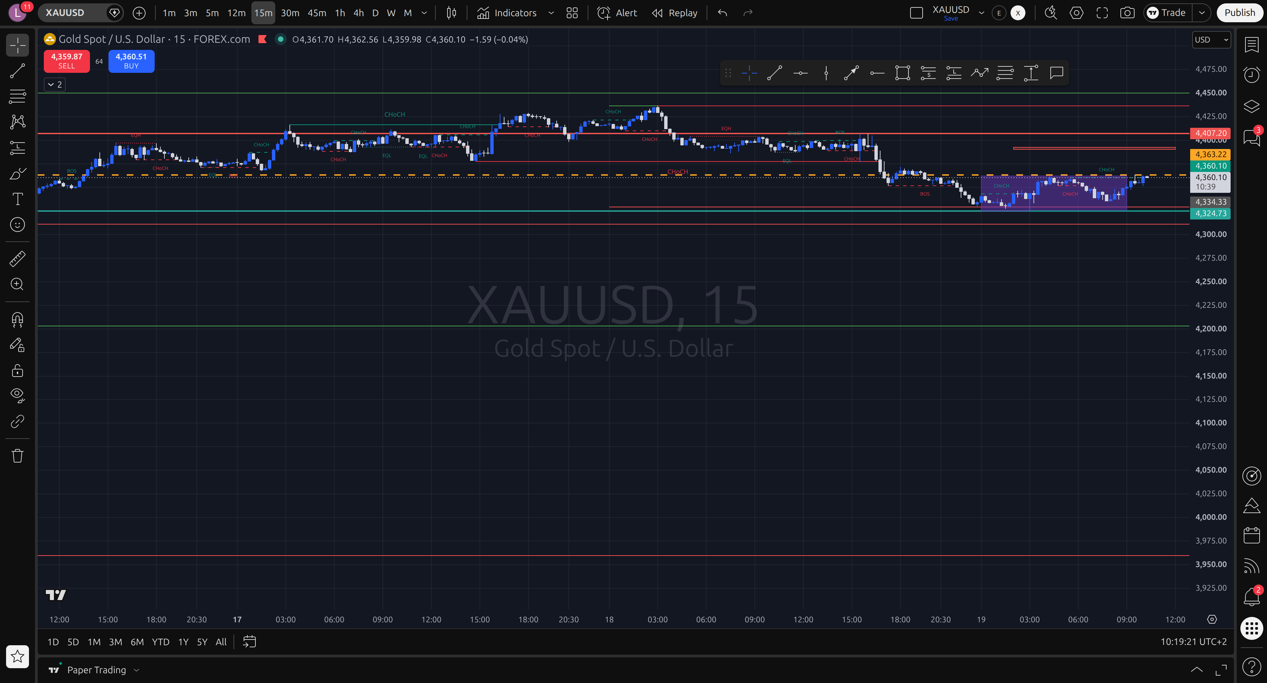1267x683 pixels.
Task: Click the zoom in tool
Action: tap(18, 284)
